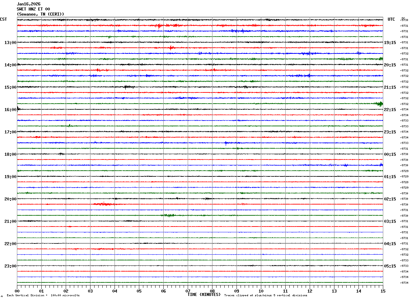Click the CST time zone label

pos(3,19)
